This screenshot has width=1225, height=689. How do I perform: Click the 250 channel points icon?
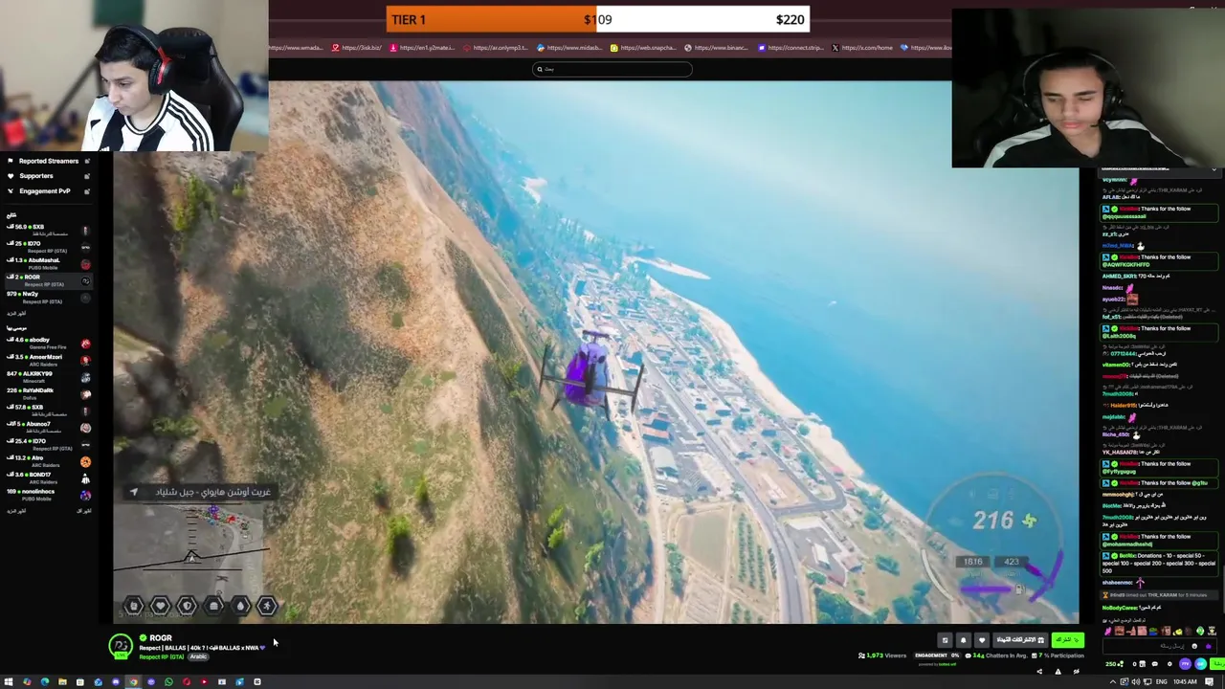coord(1114,664)
